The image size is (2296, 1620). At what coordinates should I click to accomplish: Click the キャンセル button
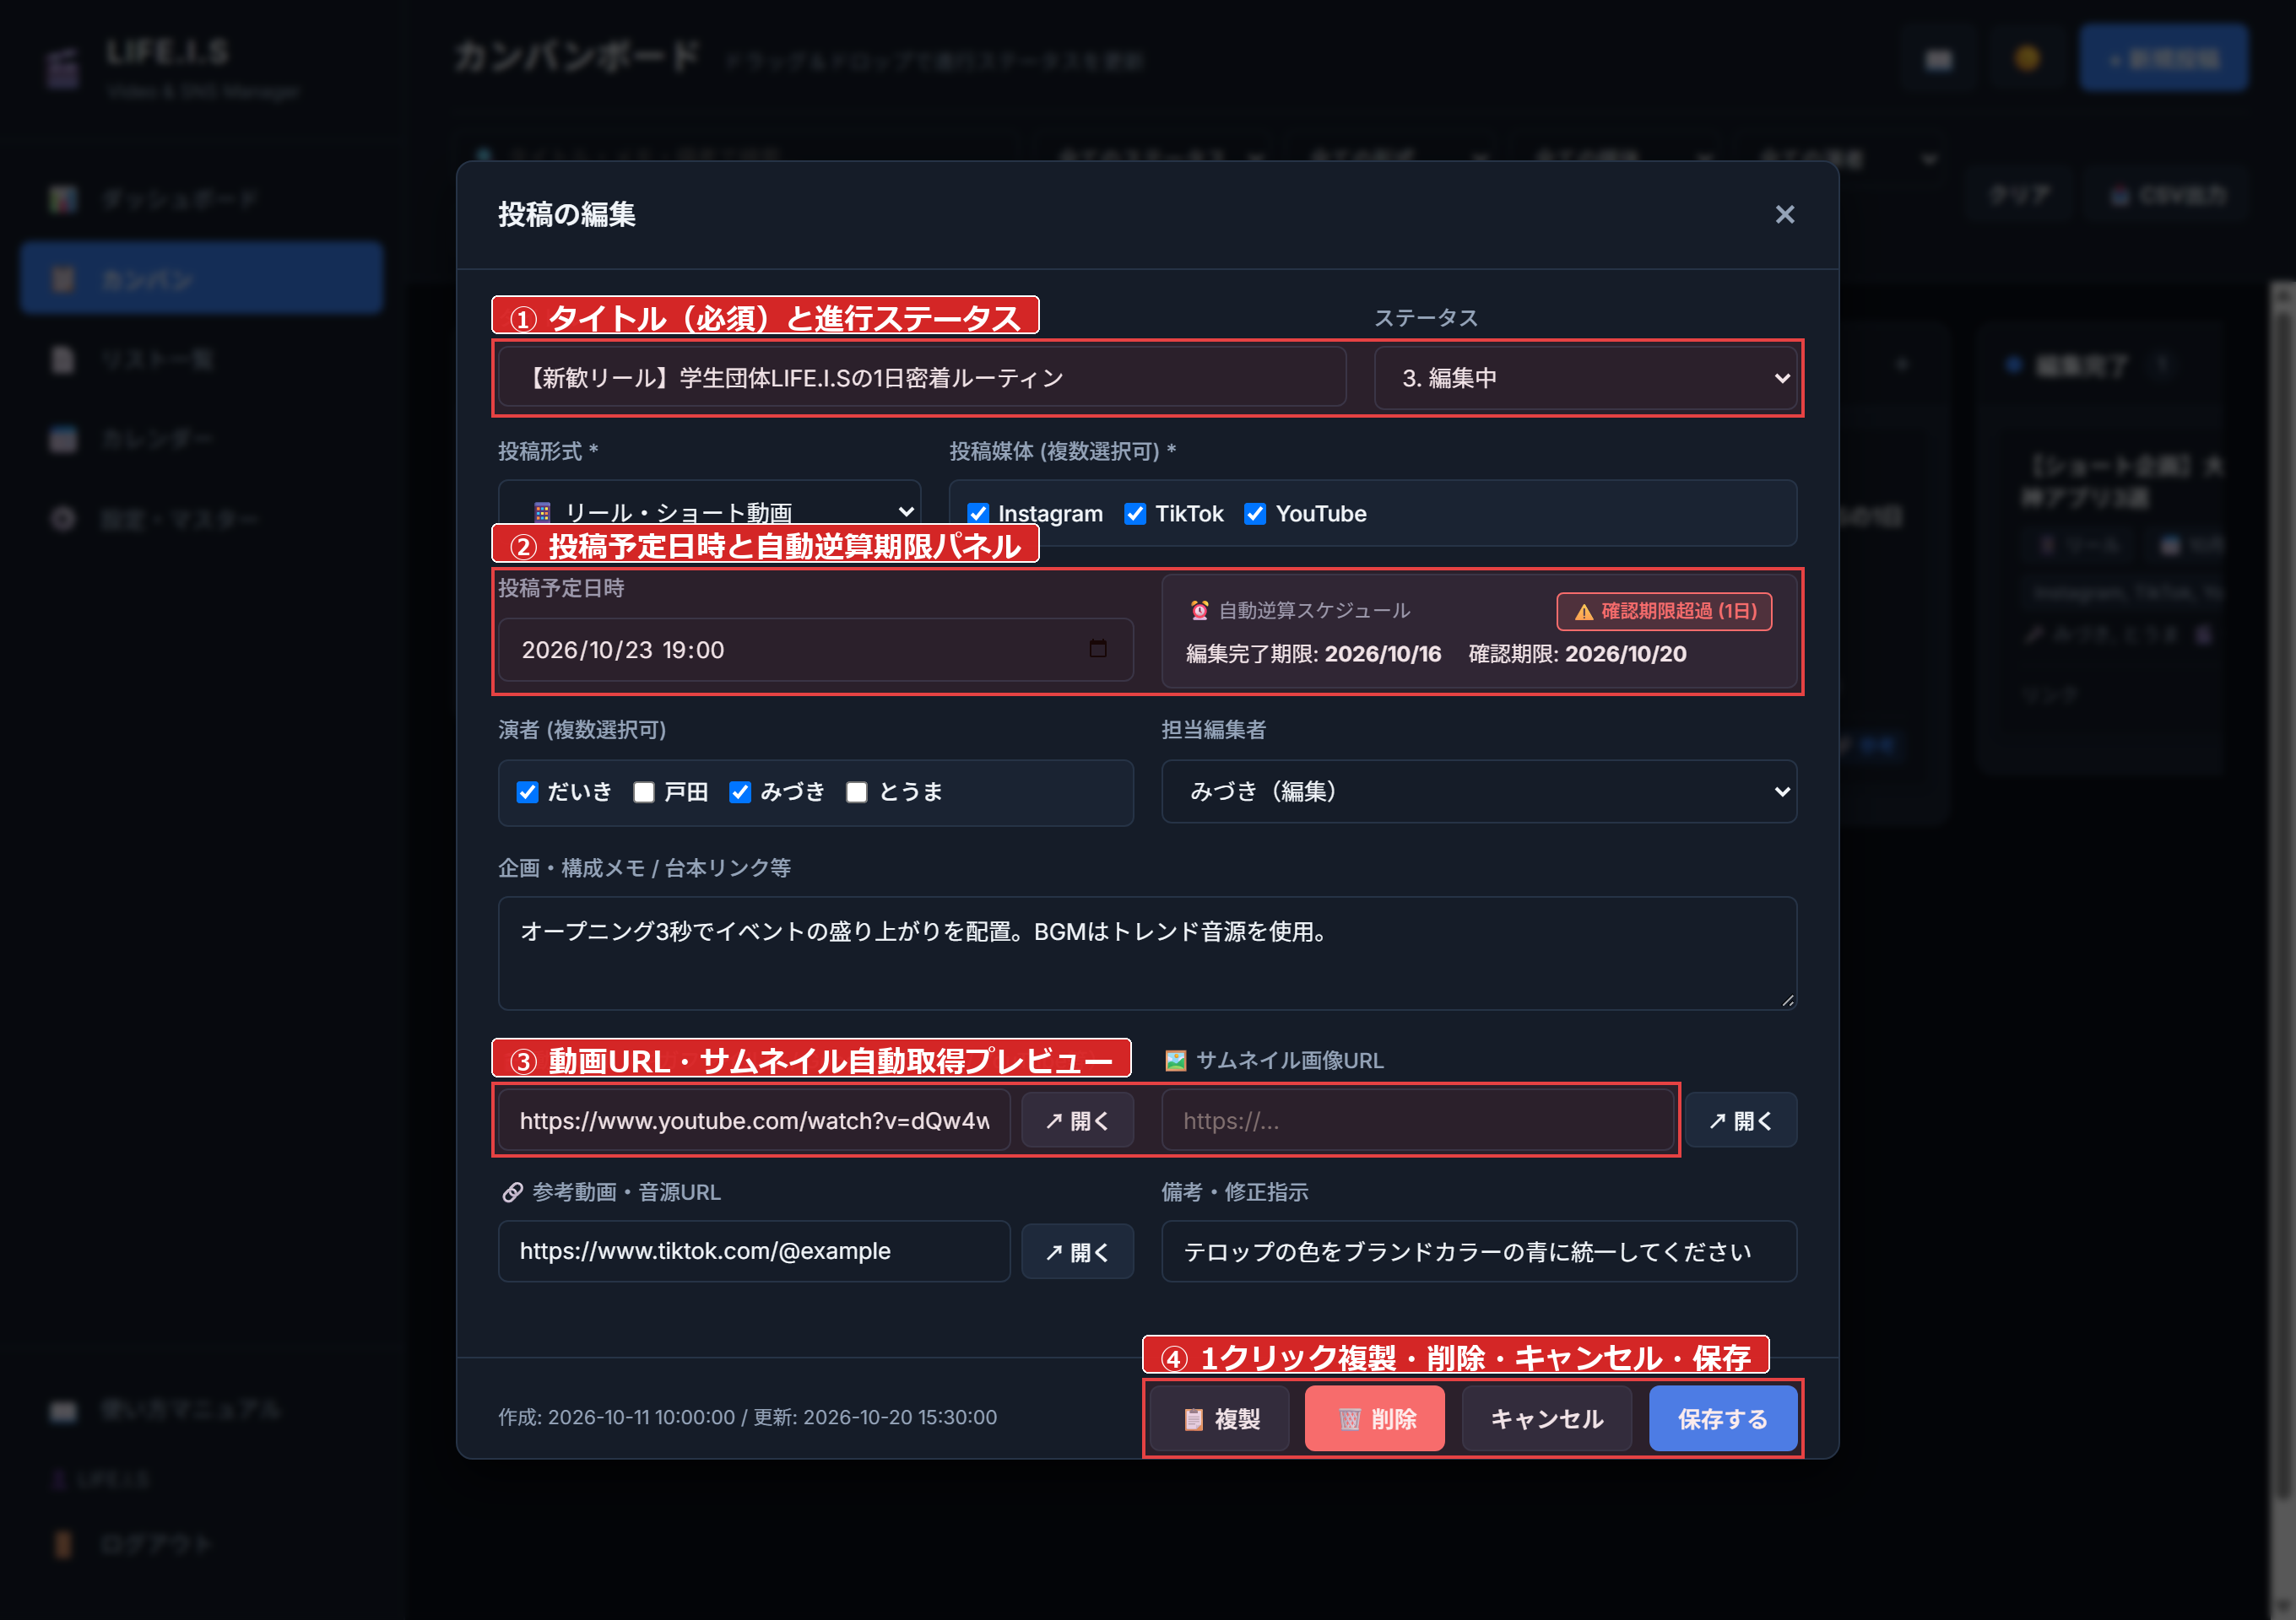coord(1546,1419)
